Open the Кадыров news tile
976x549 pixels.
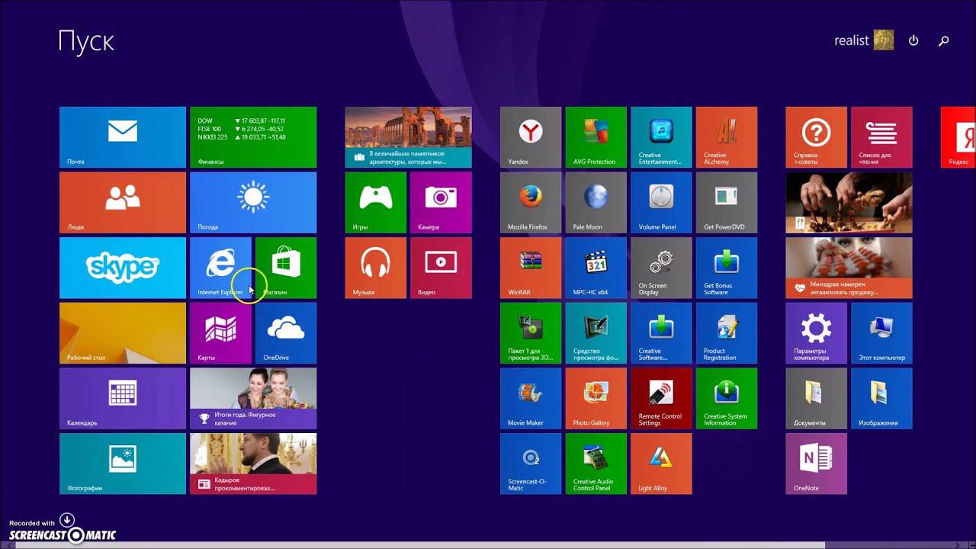click(253, 464)
